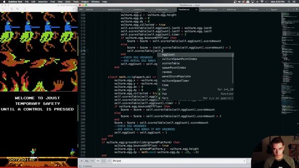Open the Goto menu

pyautogui.click(x=68, y=2)
